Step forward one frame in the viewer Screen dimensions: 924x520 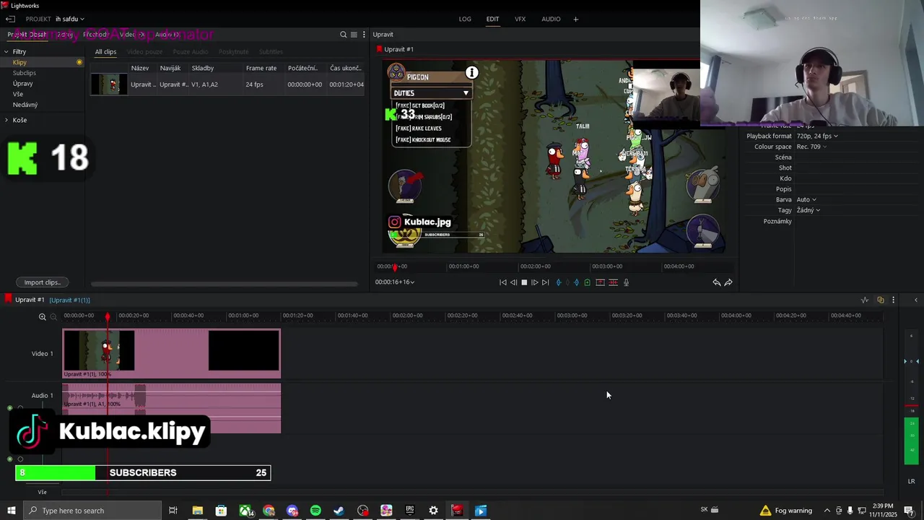535,282
